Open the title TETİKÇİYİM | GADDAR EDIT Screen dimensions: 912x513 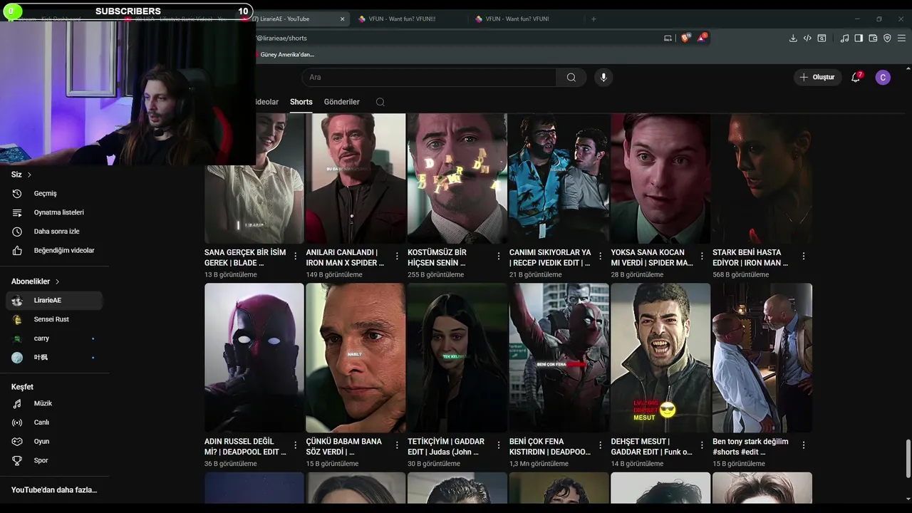coord(446,447)
